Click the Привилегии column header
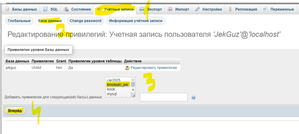Viewport: 299px width, 134px height. [43, 61]
